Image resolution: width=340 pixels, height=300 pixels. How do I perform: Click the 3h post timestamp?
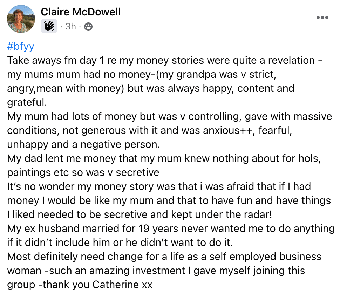pos(70,26)
